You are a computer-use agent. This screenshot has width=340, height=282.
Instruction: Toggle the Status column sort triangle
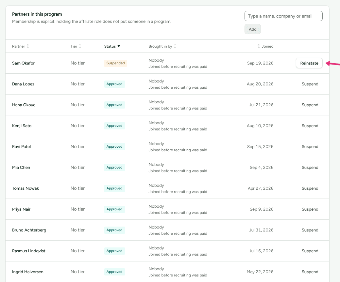tap(119, 46)
